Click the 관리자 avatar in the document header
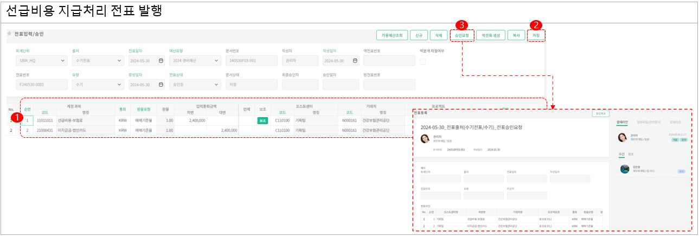Image resolution: width=699 pixels, height=236 pixels. coord(425,138)
